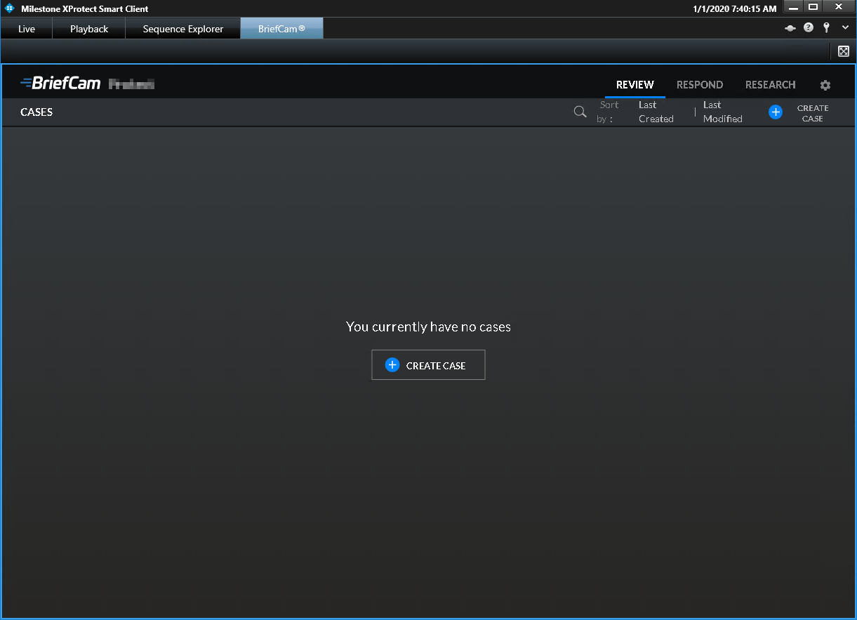Open BriefCam settings via the gear icon
The height and width of the screenshot is (620, 857).
[x=825, y=85]
